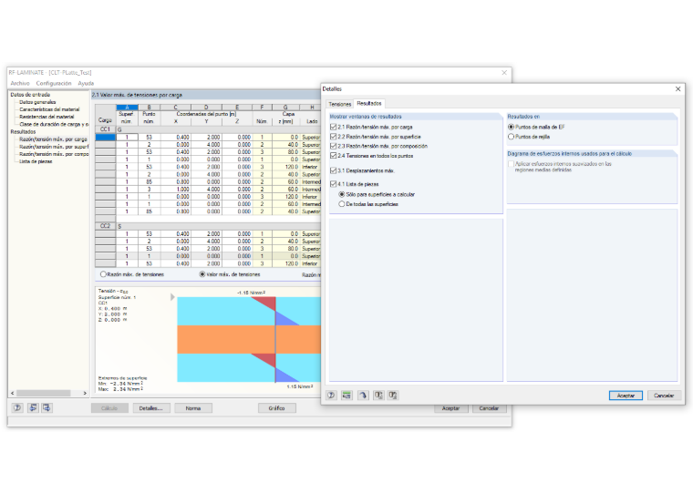The height and width of the screenshot is (494, 693).
Task: Switch to the Tensiones tab
Action: coord(339,104)
